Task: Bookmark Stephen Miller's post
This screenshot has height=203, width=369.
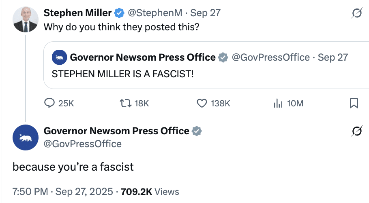Action: (354, 104)
